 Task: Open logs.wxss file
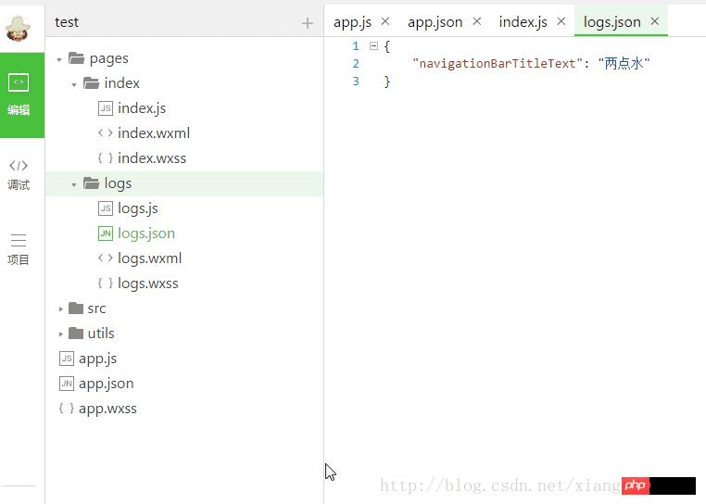[147, 283]
